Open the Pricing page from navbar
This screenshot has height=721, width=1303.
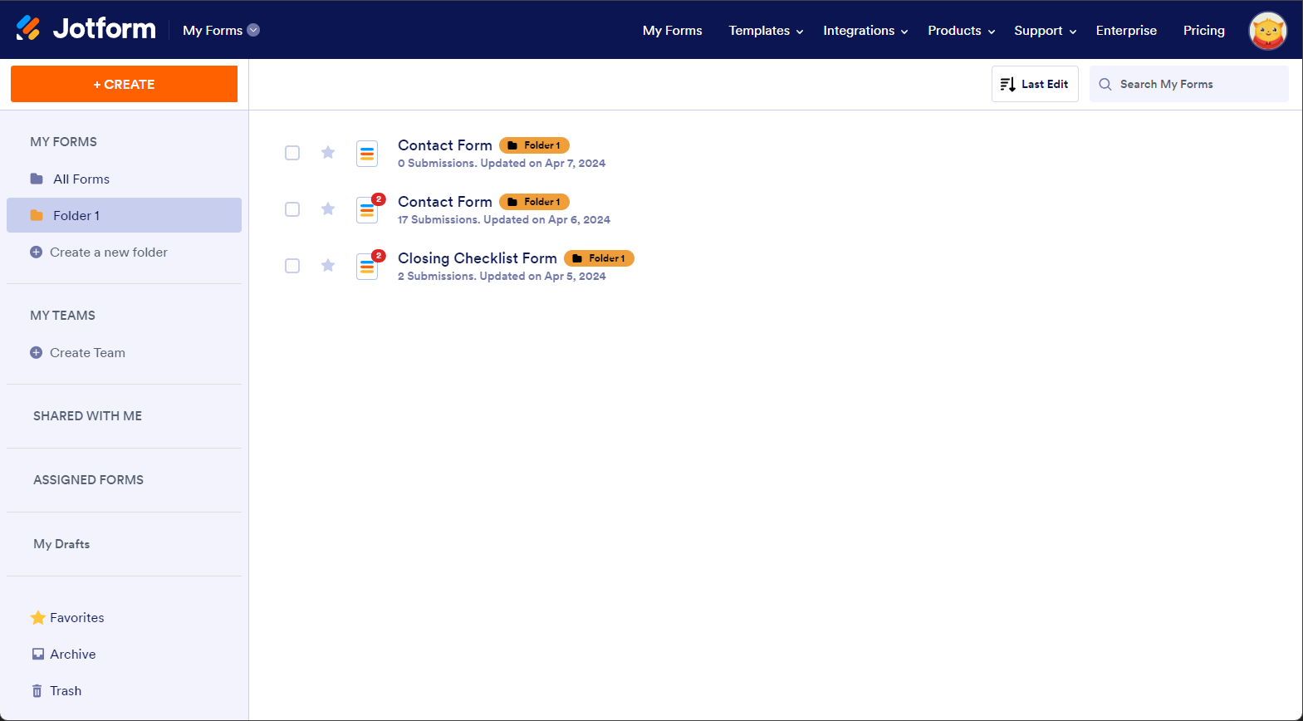pyautogui.click(x=1203, y=31)
